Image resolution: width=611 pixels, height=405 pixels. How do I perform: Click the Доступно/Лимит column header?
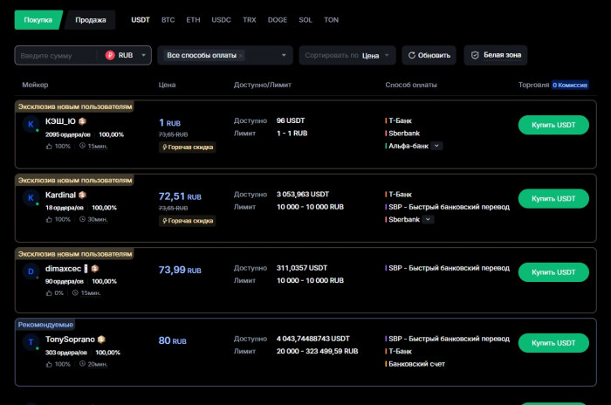pos(263,85)
